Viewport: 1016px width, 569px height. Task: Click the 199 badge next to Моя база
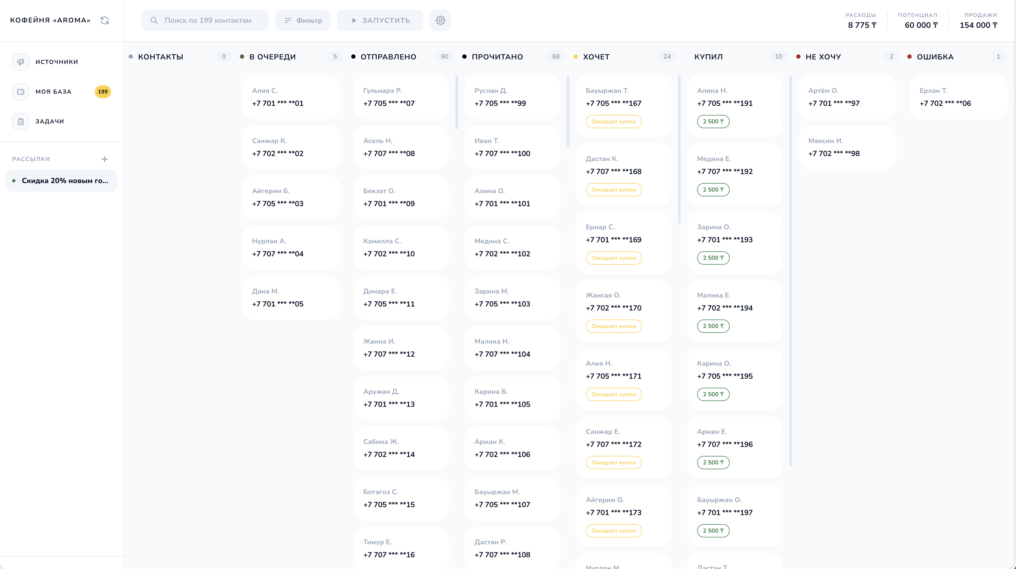(103, 92)
